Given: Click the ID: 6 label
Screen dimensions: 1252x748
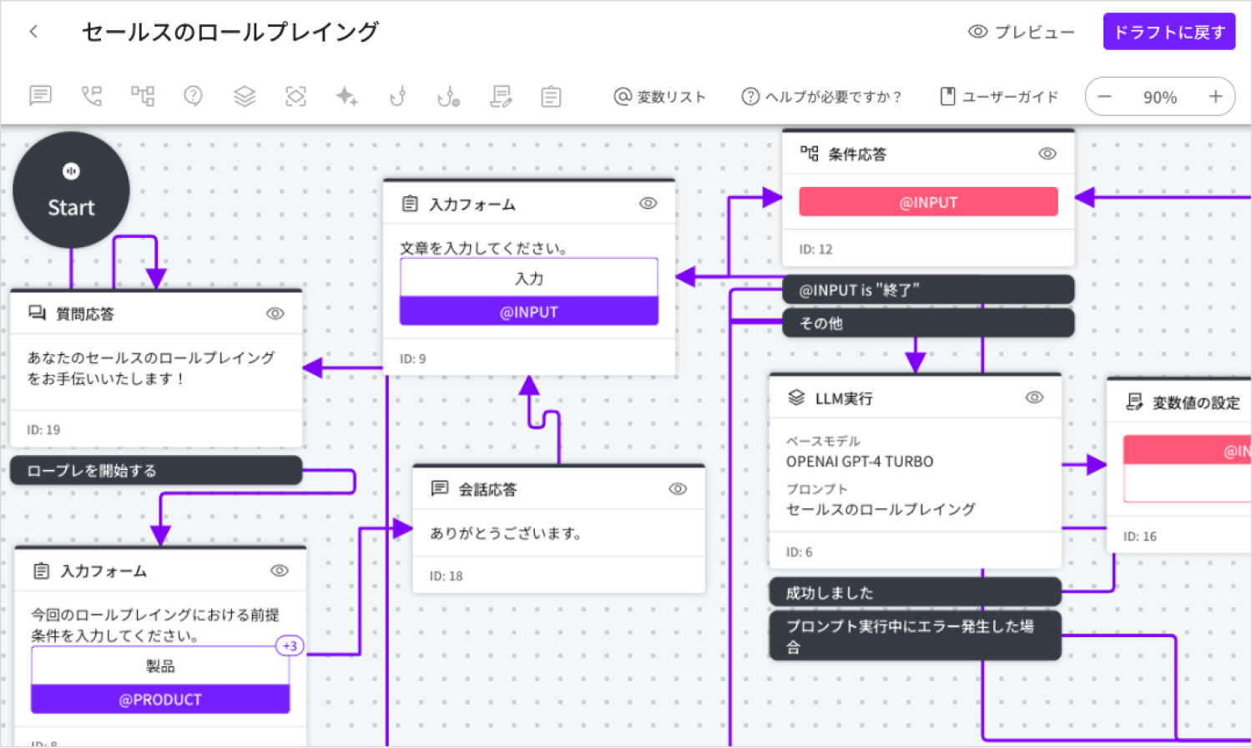Looking at the screenshot, I should tap(799, 552).
